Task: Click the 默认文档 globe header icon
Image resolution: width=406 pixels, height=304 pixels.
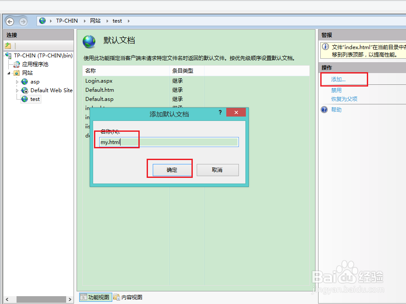Action: (89, 41)
